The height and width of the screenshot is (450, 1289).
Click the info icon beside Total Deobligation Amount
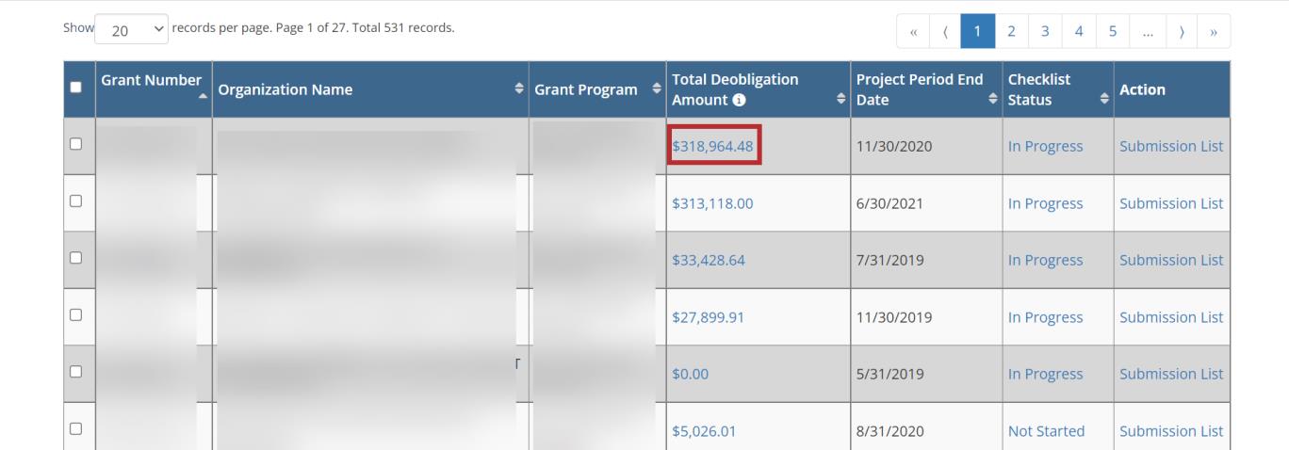point(741,101)
